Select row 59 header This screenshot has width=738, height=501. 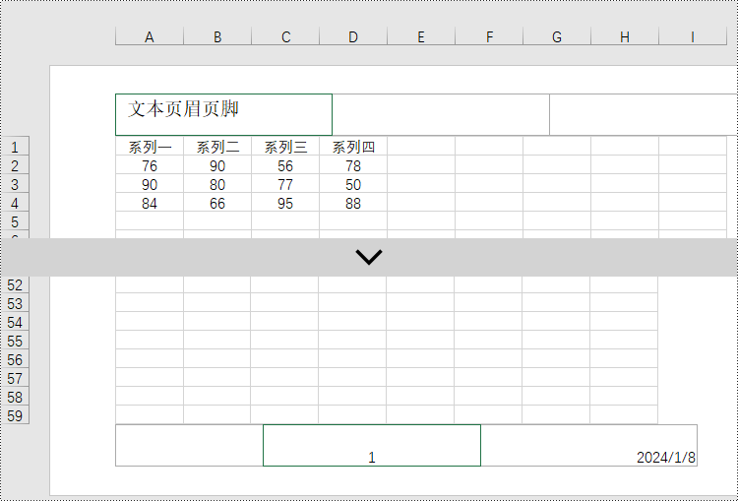point(15,415)
